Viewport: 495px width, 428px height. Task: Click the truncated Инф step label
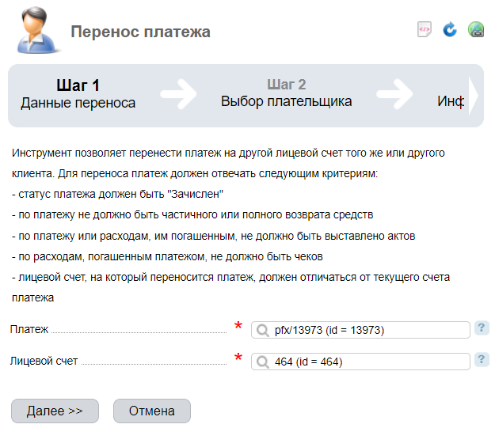point(451,101)
